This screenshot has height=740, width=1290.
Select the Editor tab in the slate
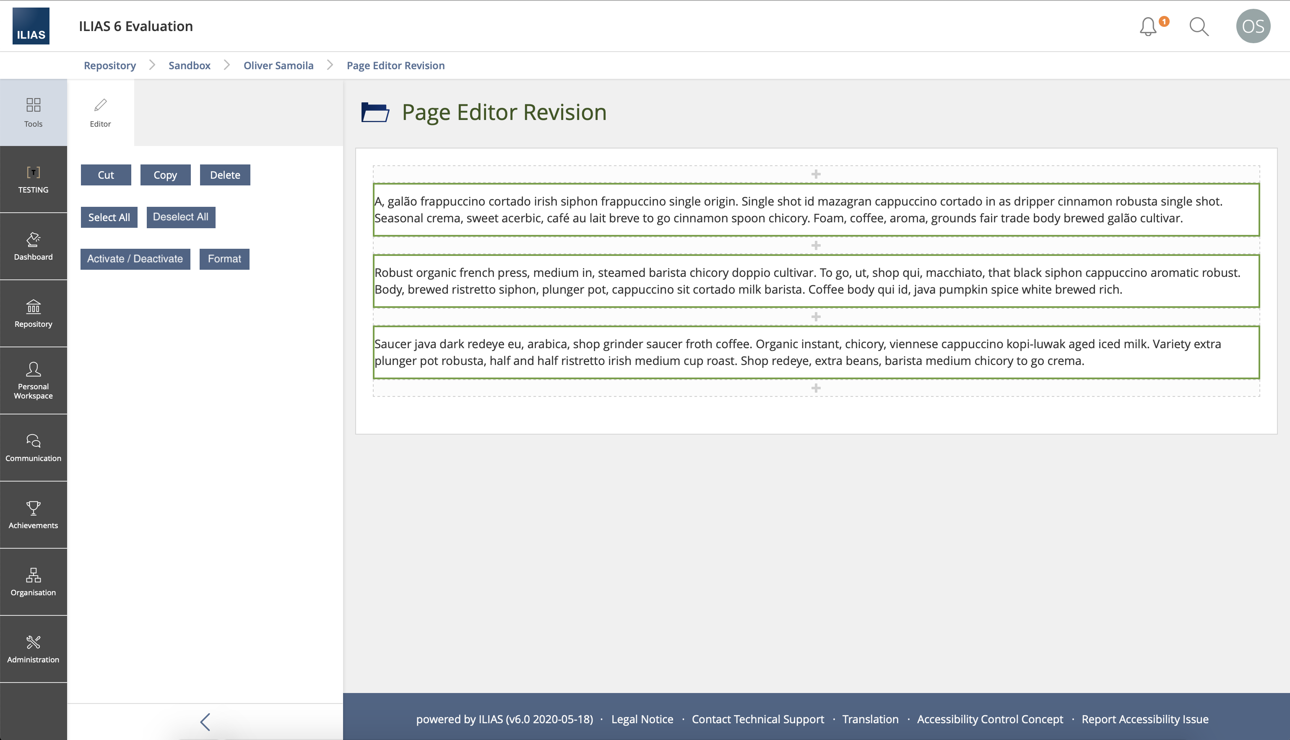click(x=101, y=112)
